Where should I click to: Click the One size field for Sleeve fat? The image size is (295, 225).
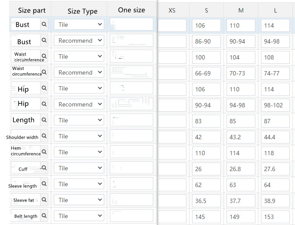131,200
